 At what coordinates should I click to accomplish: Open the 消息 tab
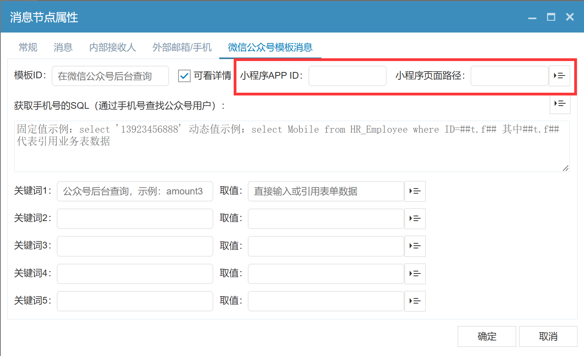point(63,47)
